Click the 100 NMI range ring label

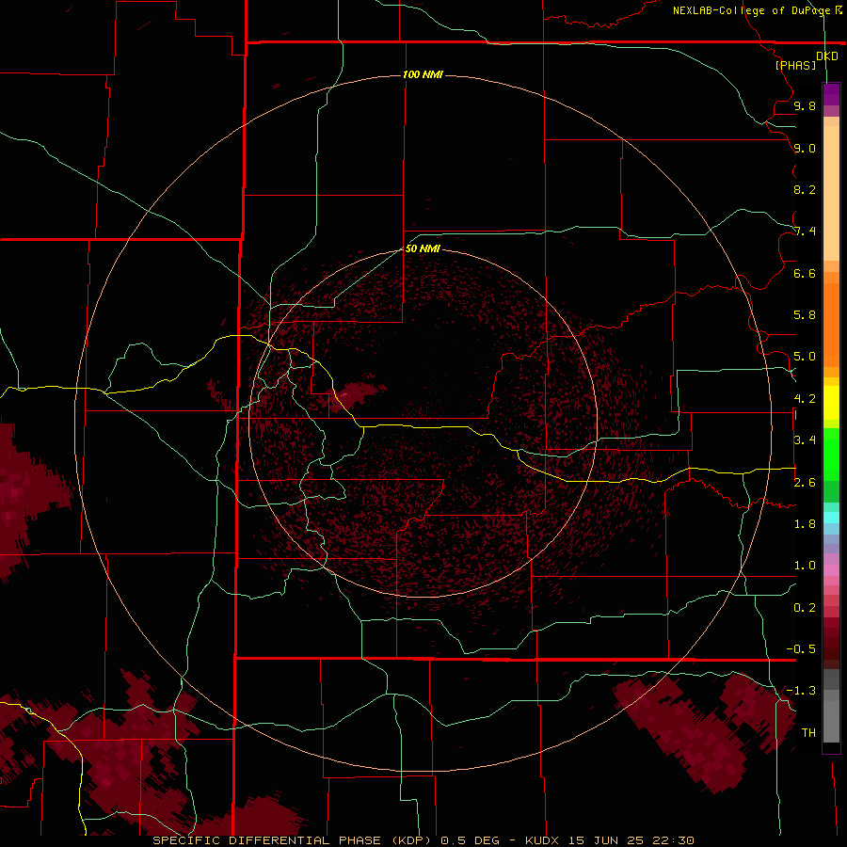pos(423,74)
